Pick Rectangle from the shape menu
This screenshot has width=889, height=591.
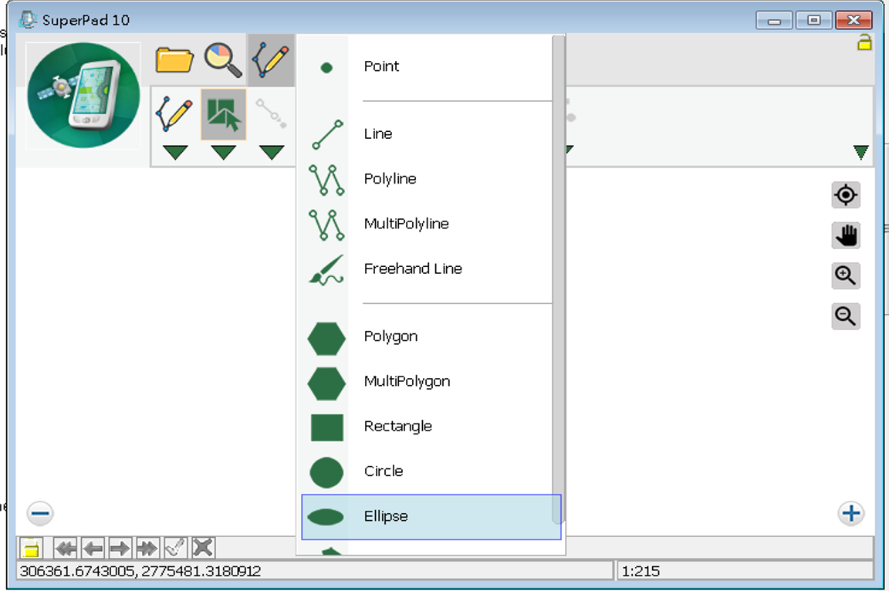pyautogui.click(x=397, y=427)
